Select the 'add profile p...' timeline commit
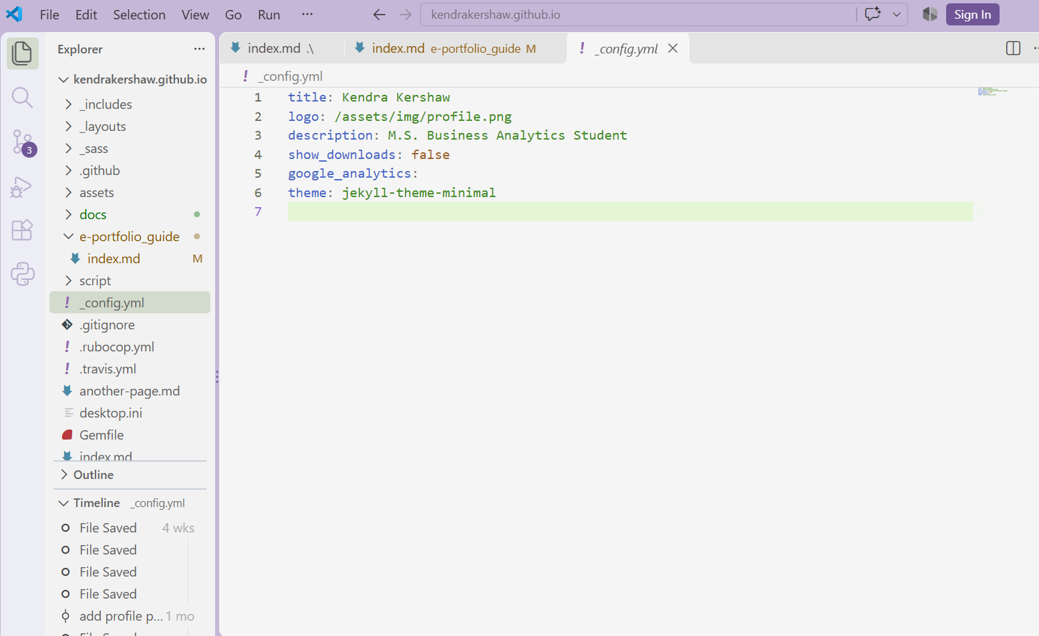The height and width of the screenshot is (636, 1039). pyautogui.click(x=130, y=616)
